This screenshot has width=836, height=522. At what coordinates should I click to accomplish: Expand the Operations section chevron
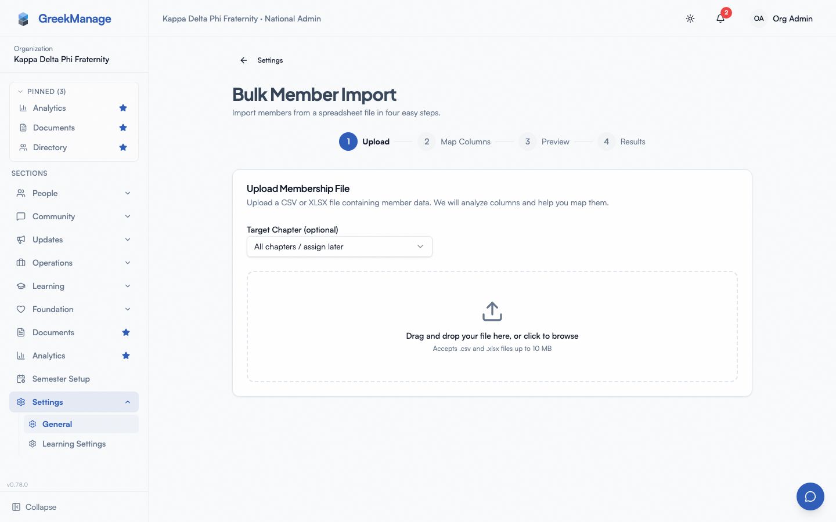tap(128, 263)
